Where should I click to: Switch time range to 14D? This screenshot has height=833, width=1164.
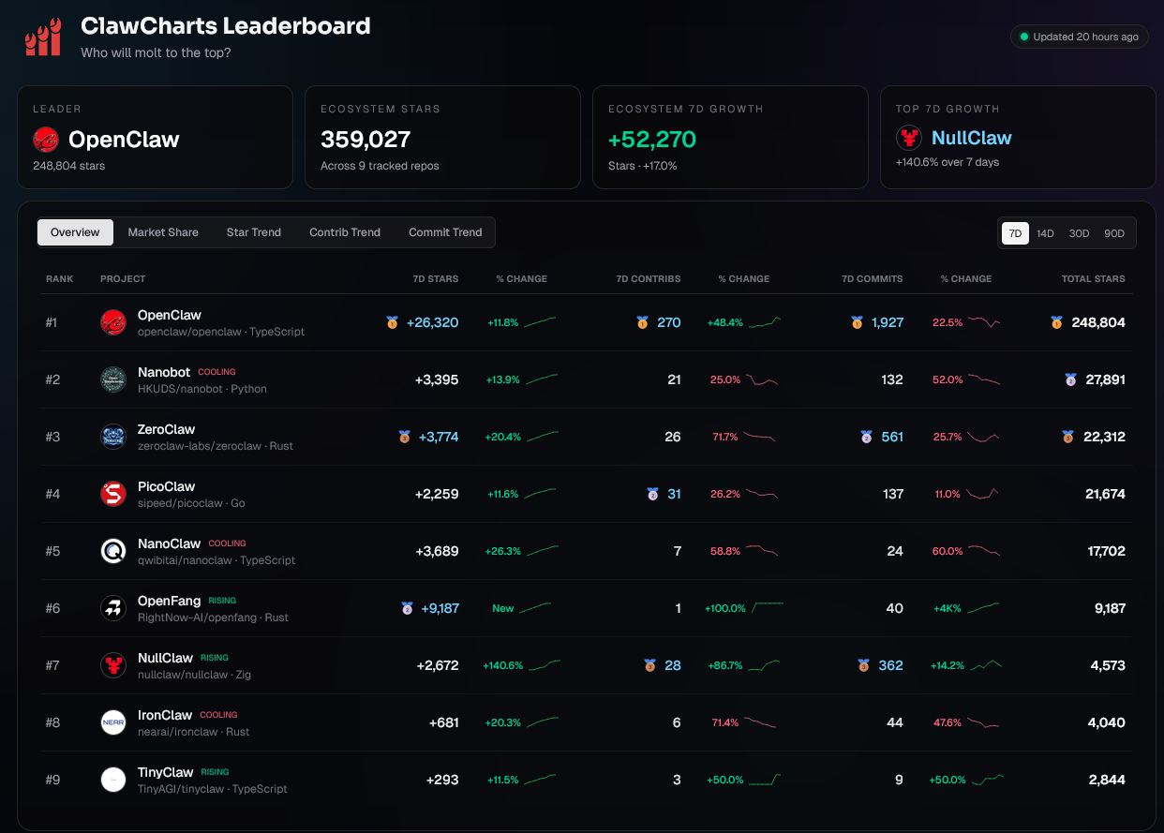pos(1045,233)
